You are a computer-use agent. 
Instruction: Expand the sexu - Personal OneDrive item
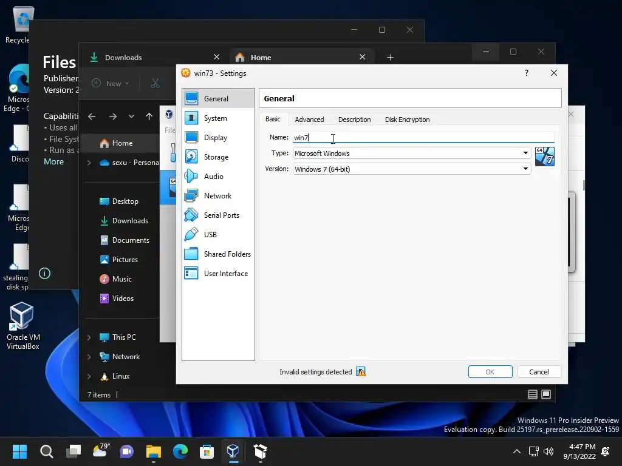click(x=89, y=163)
